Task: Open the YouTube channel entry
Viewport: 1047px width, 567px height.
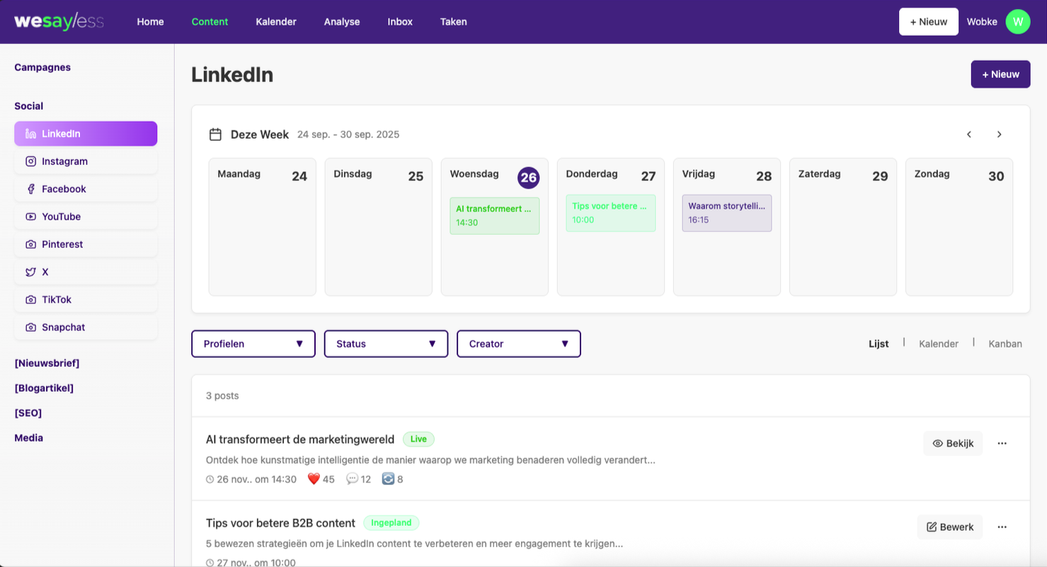Action: [x=86, y=217]
